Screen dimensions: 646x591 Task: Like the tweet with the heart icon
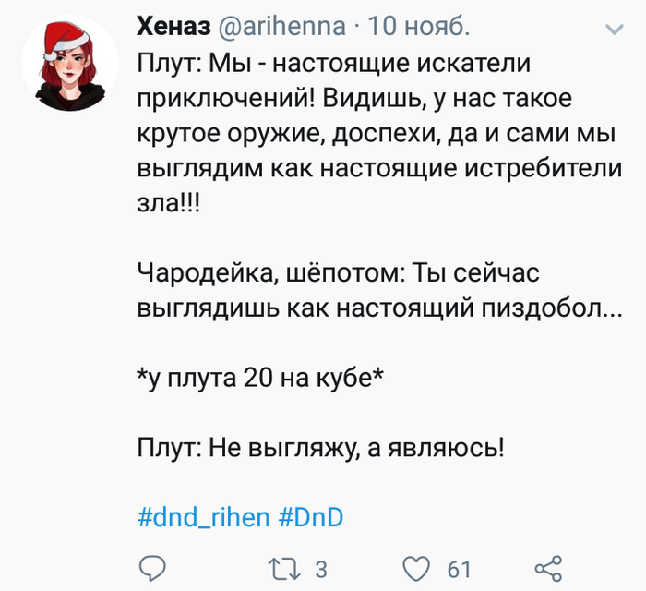tap(419, 568)
